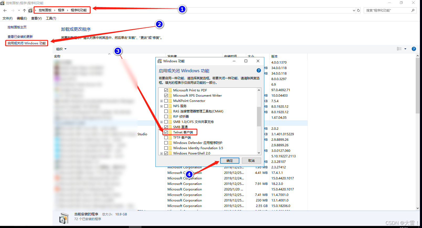This screenshot has width=422, height=228.
Task: Toggle MultiPoint Connector checkbox
Action: (166, 101)
